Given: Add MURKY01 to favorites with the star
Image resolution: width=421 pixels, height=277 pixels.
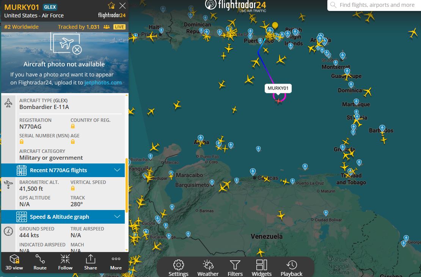Looking at the screenshot, I should click(111, 6).
